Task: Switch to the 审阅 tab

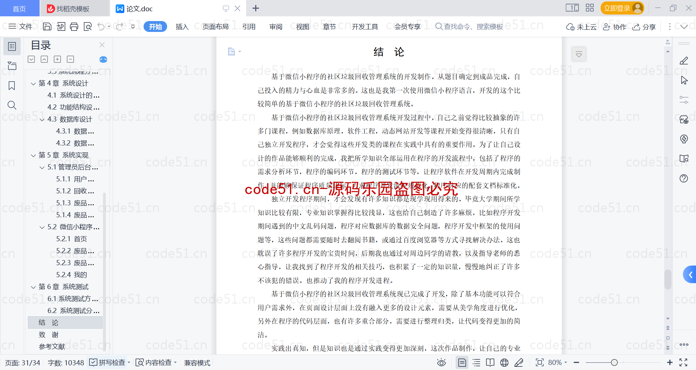Action: (276, 26)
